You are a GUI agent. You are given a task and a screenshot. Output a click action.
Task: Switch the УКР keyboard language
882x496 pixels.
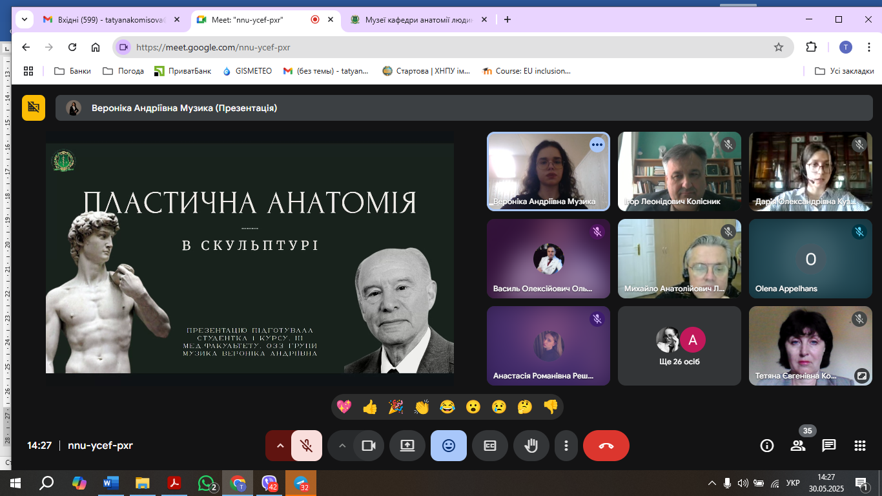793,483
